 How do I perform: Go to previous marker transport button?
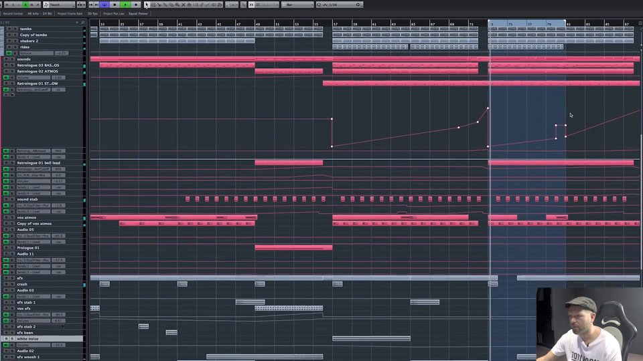tap(91, 5)
